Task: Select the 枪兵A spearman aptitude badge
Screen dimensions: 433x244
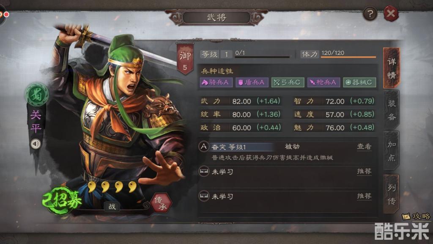Action: [x=323, y=83]
